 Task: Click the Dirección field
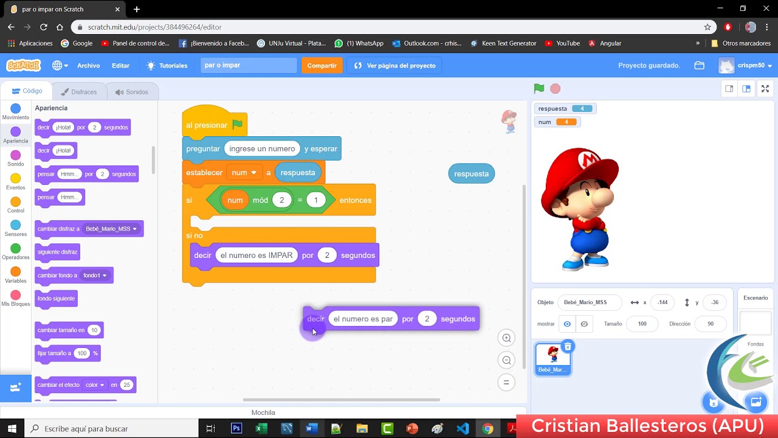tap(711, 324)
